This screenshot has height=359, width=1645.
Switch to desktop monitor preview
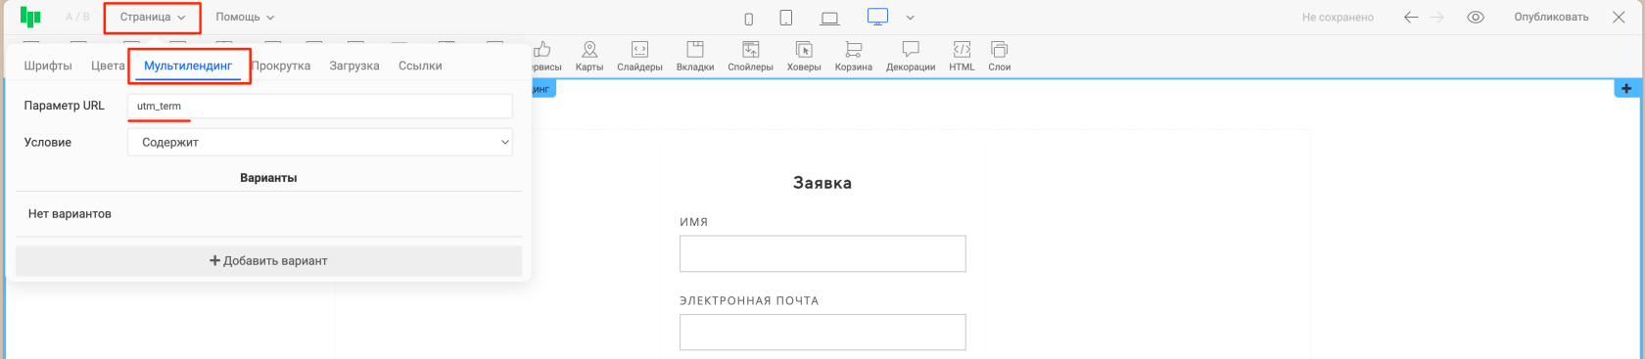(x=877, y=17)
